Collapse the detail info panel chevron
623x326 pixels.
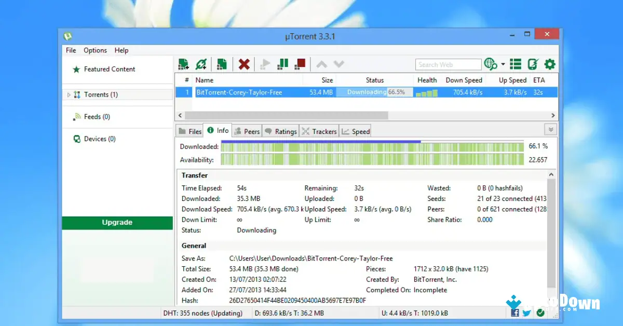pyautogui.click(x=550, y=130)
